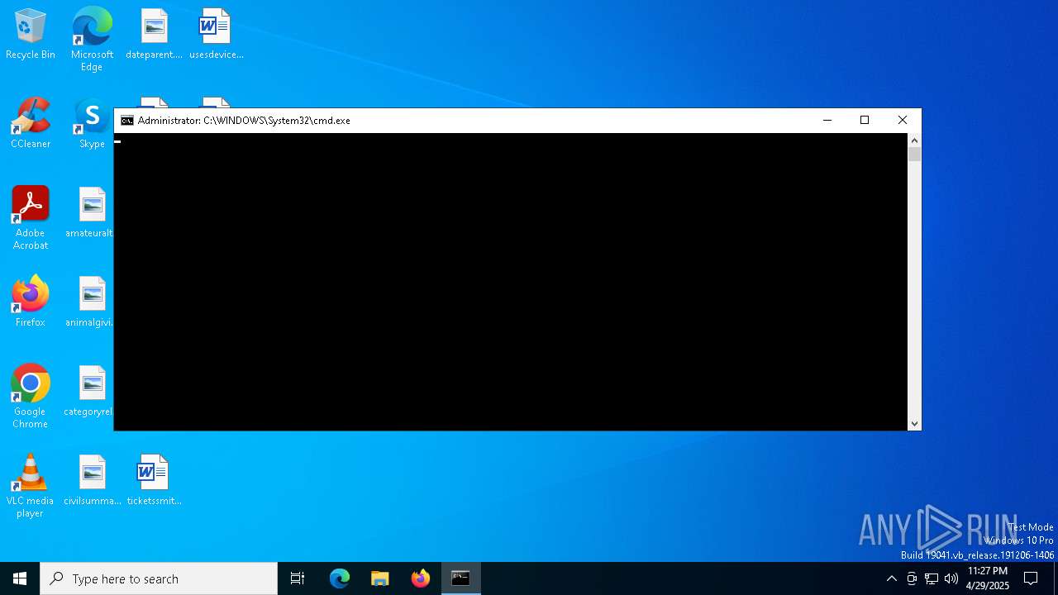The height and width of the screenshot is (595, 1058).
Task: Launch Microsoft Edge from desktop shortcut
Action: (92, 40)
